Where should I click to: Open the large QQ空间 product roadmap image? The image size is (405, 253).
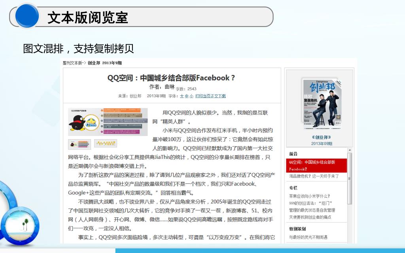(108, 122)
